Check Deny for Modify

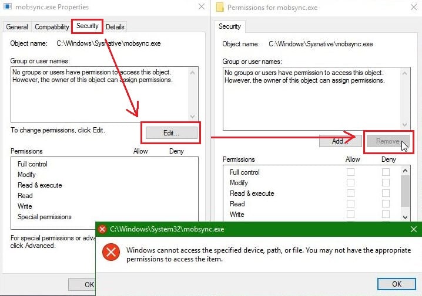386,182
